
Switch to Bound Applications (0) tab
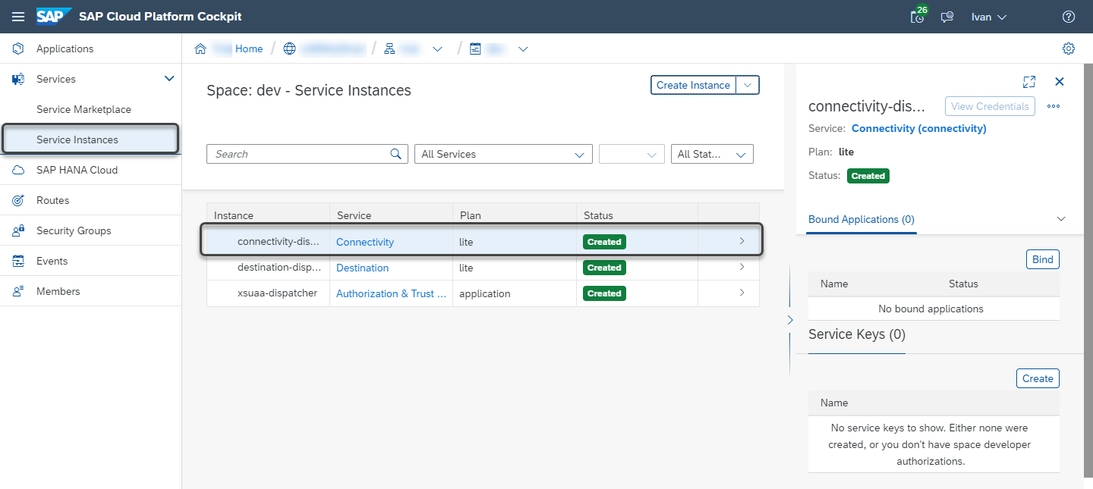861,219
